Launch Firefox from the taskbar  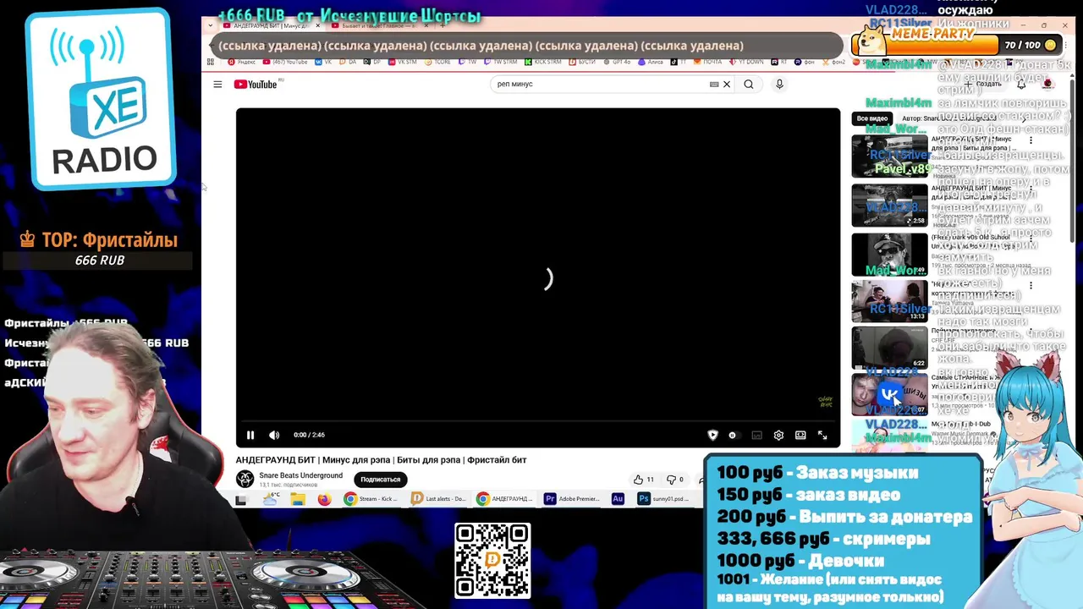324,499
